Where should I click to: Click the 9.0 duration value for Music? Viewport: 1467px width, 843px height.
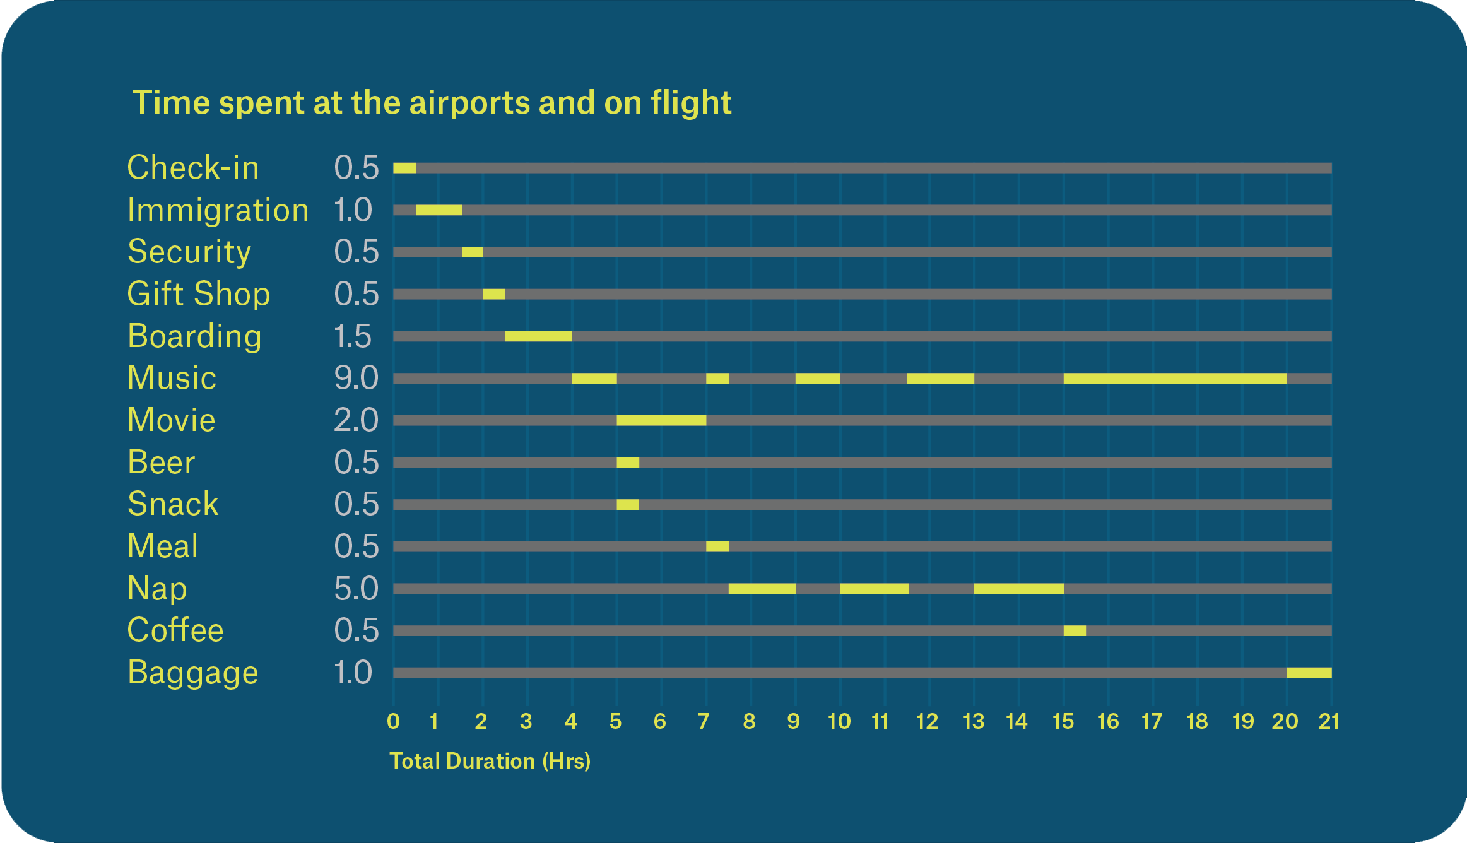coord(356,378)
